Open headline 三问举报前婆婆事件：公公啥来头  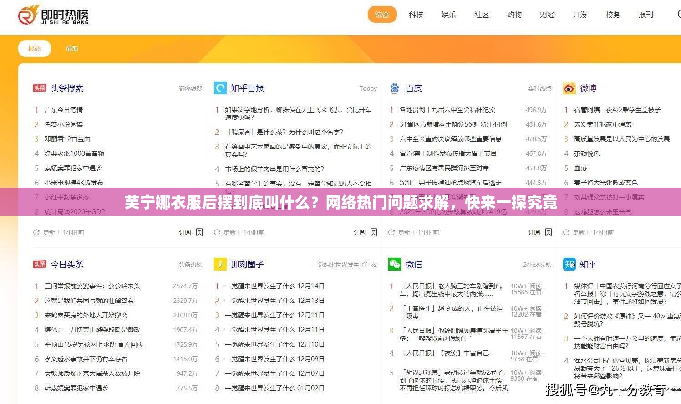coord(92,286)
